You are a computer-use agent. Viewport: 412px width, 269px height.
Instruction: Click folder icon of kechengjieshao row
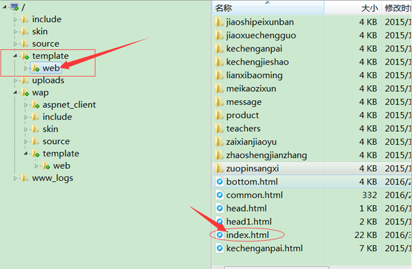click(x=218, y=62)
